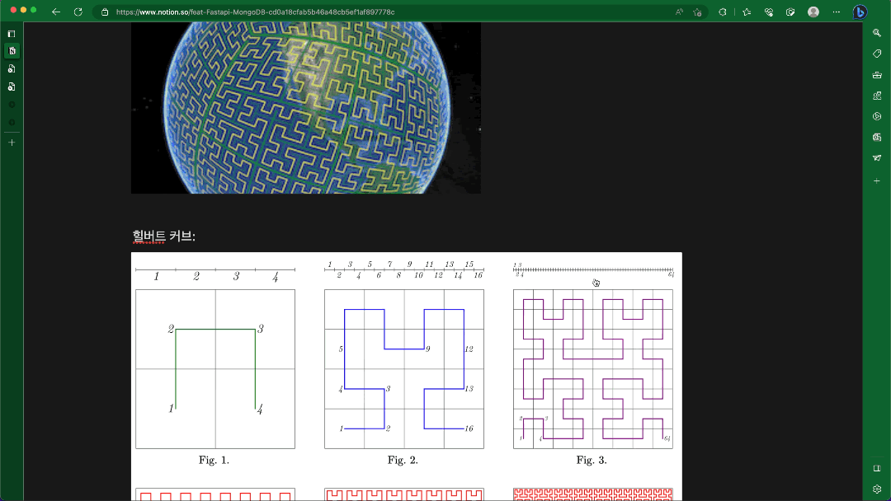Open sidebar settings gear

point(877,489)
